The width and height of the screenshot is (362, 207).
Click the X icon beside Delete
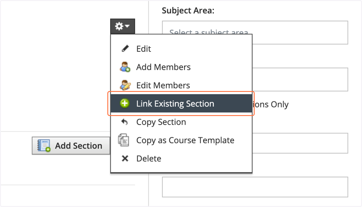pos(125,158)
